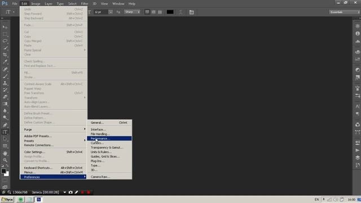
Task: Select the Path Selection tool
Action: (5, 139)
